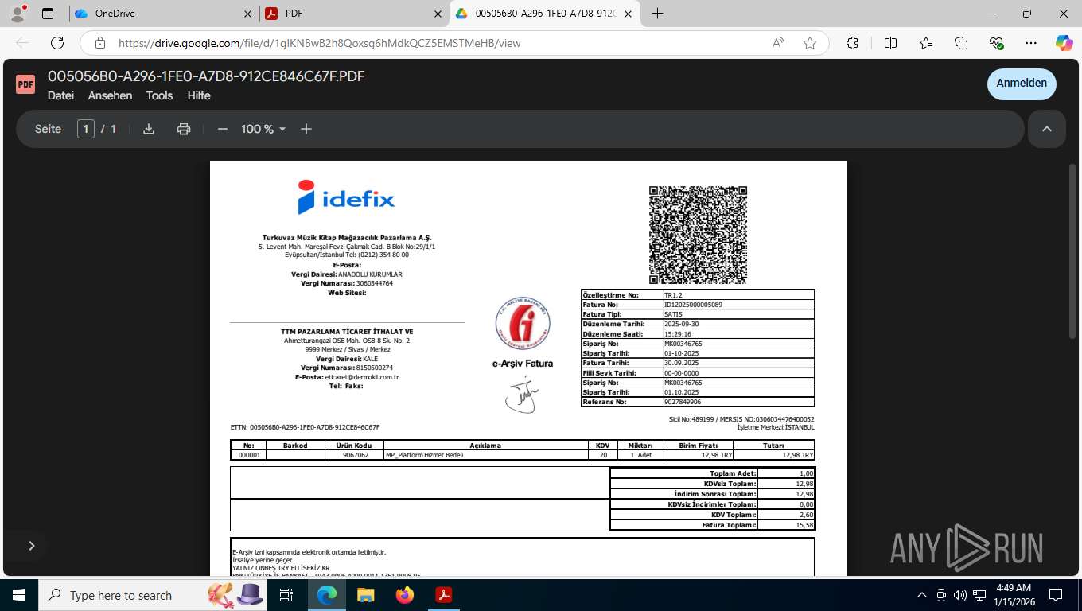Open Firefox from taskbar
This screenshot has height=611, width=1082.
(x=404, y=595)
